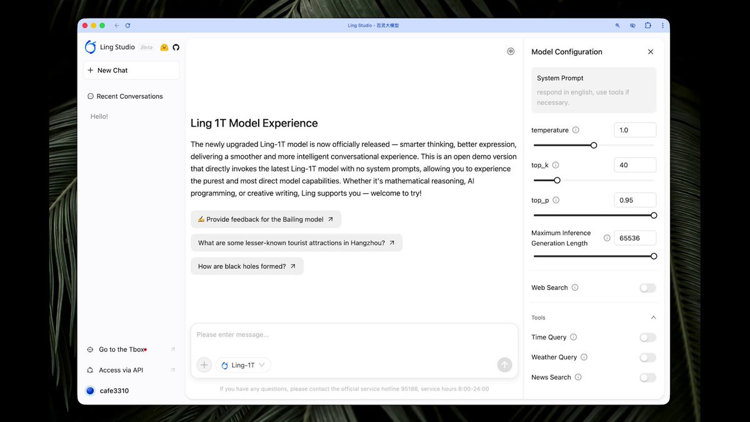Enable the News Search toggle
750x422 pixels.
(x=647, y=378)
